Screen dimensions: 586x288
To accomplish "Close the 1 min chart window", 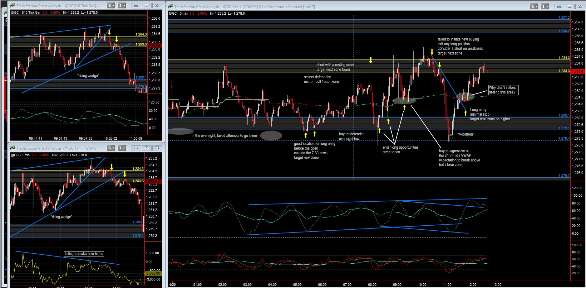I will pyautogui.click(x=157, y=148).
